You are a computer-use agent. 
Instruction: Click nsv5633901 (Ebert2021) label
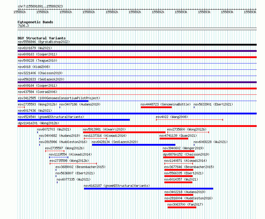click(213, 104)
